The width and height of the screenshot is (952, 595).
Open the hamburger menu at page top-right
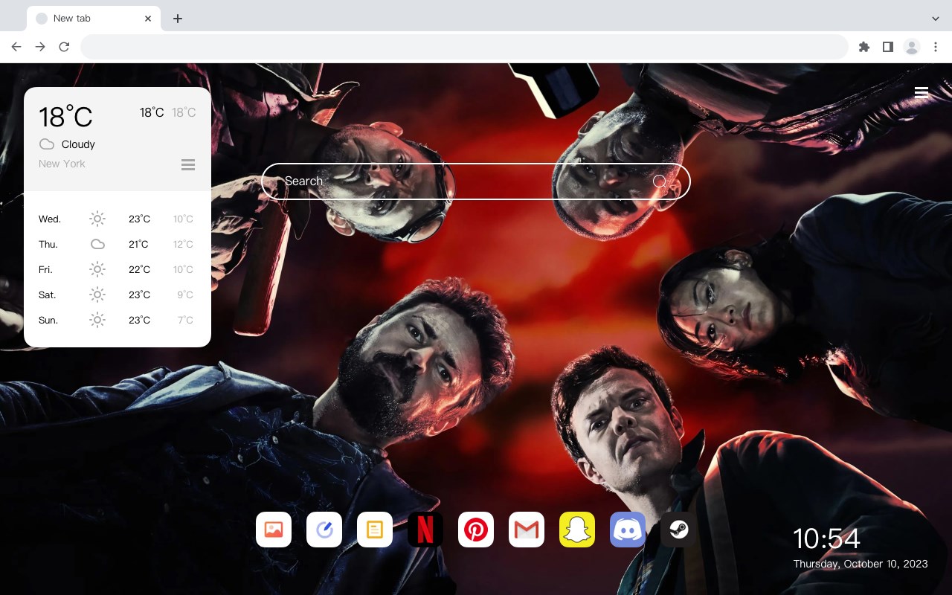(922, 92)
